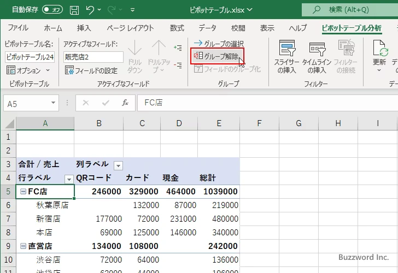This screenshot has height=273, width=398.
Task: Switch to the データ tab
Action: tap(207, 28)
